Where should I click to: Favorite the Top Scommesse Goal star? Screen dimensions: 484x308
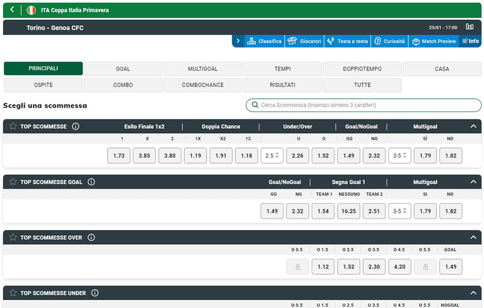(13, 182)
